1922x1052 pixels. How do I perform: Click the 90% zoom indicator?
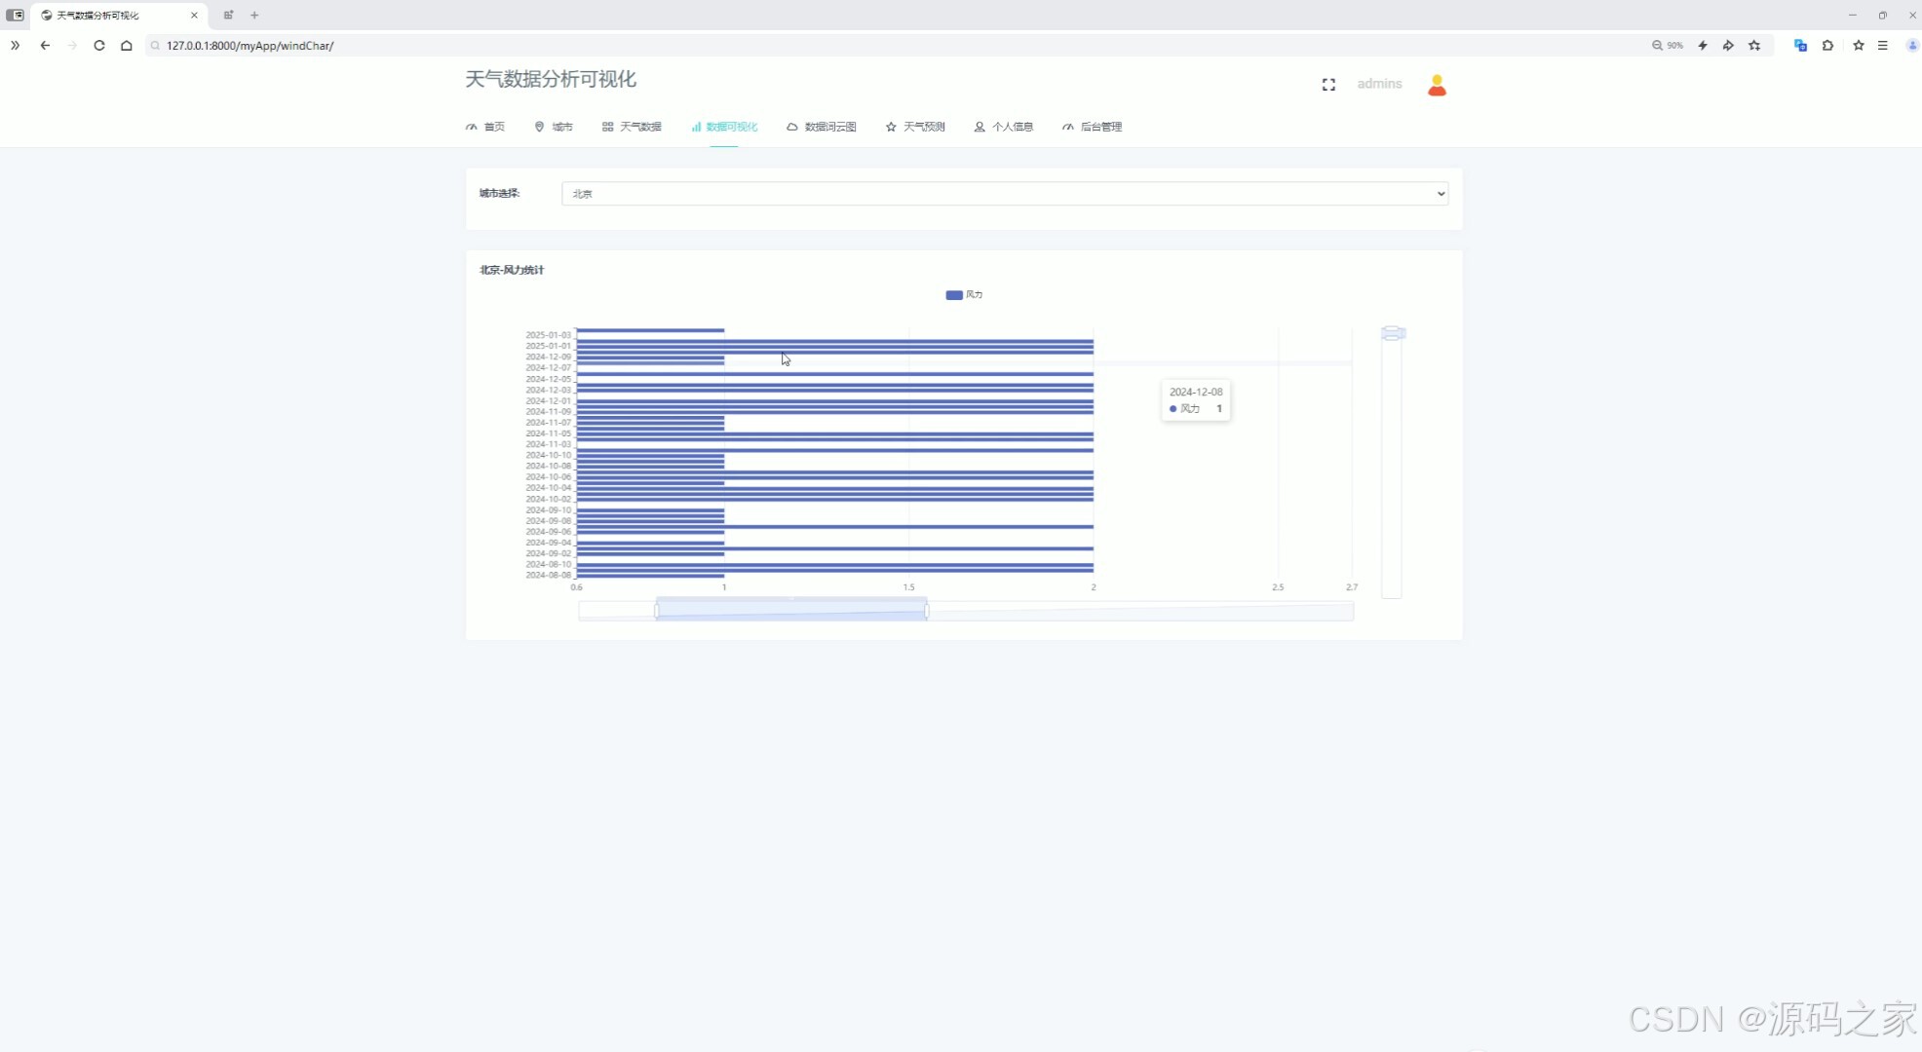pos(1668,46)
